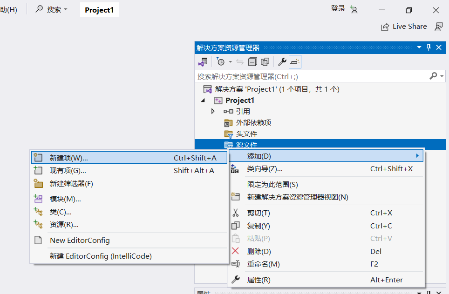Click the scissors icon for Cut
Viewport: 449px width, 294px height.
[x=235, y=213]
